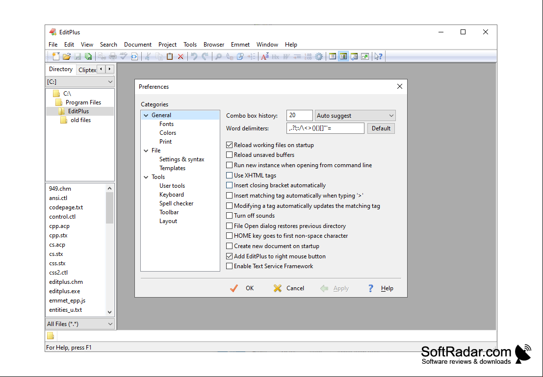543x377 pixels.
Task: Select the Directory tab
Action: [x=61, y=69]
